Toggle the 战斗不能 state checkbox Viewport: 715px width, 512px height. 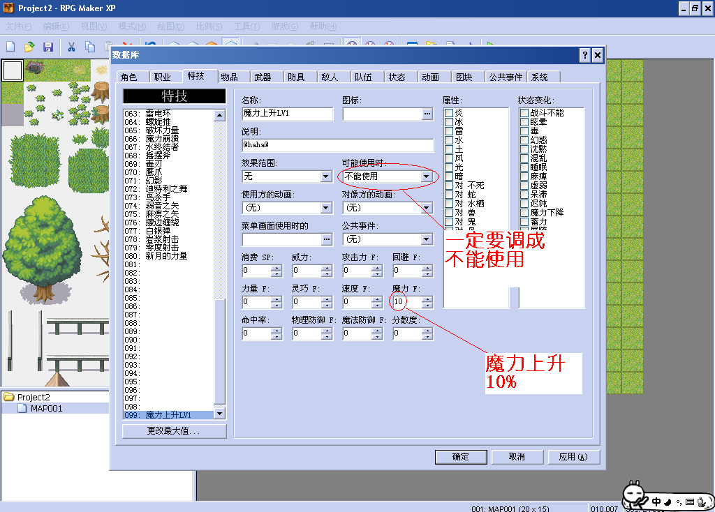[x=524, y=112]
